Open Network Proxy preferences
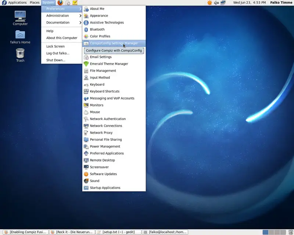Image resolution: width=294 pixels, height=235 pixels. click(x=114, y=133)
